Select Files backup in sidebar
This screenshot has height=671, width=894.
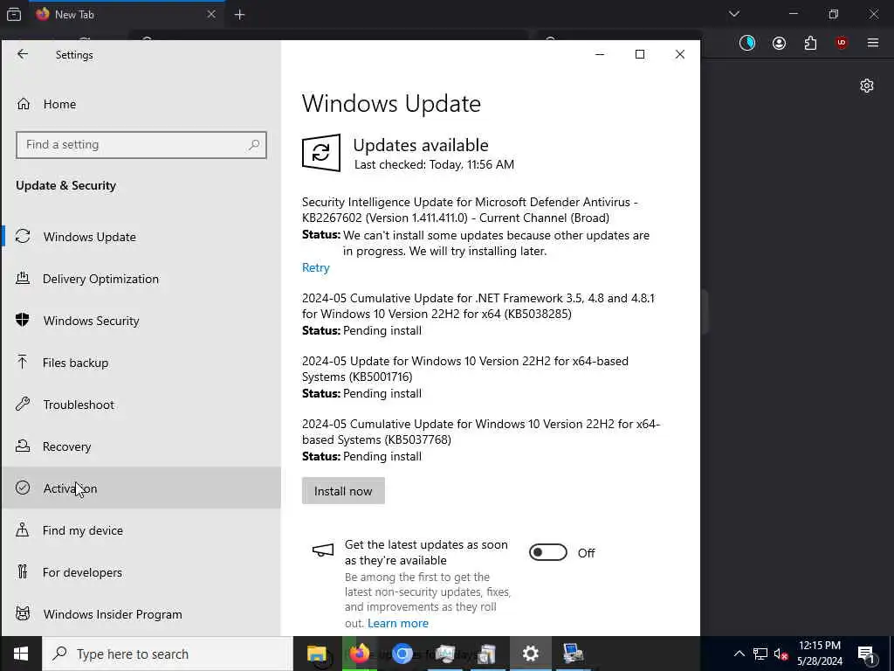coord(141,363)
